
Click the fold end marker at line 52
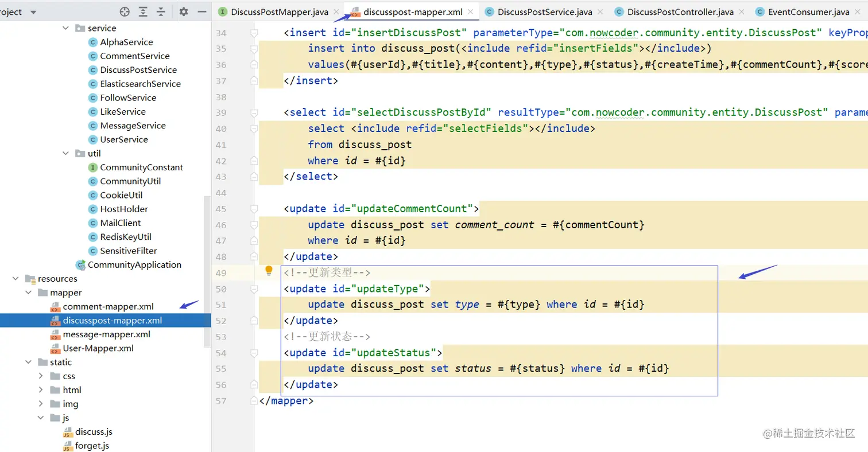click(x=254, y=321)
